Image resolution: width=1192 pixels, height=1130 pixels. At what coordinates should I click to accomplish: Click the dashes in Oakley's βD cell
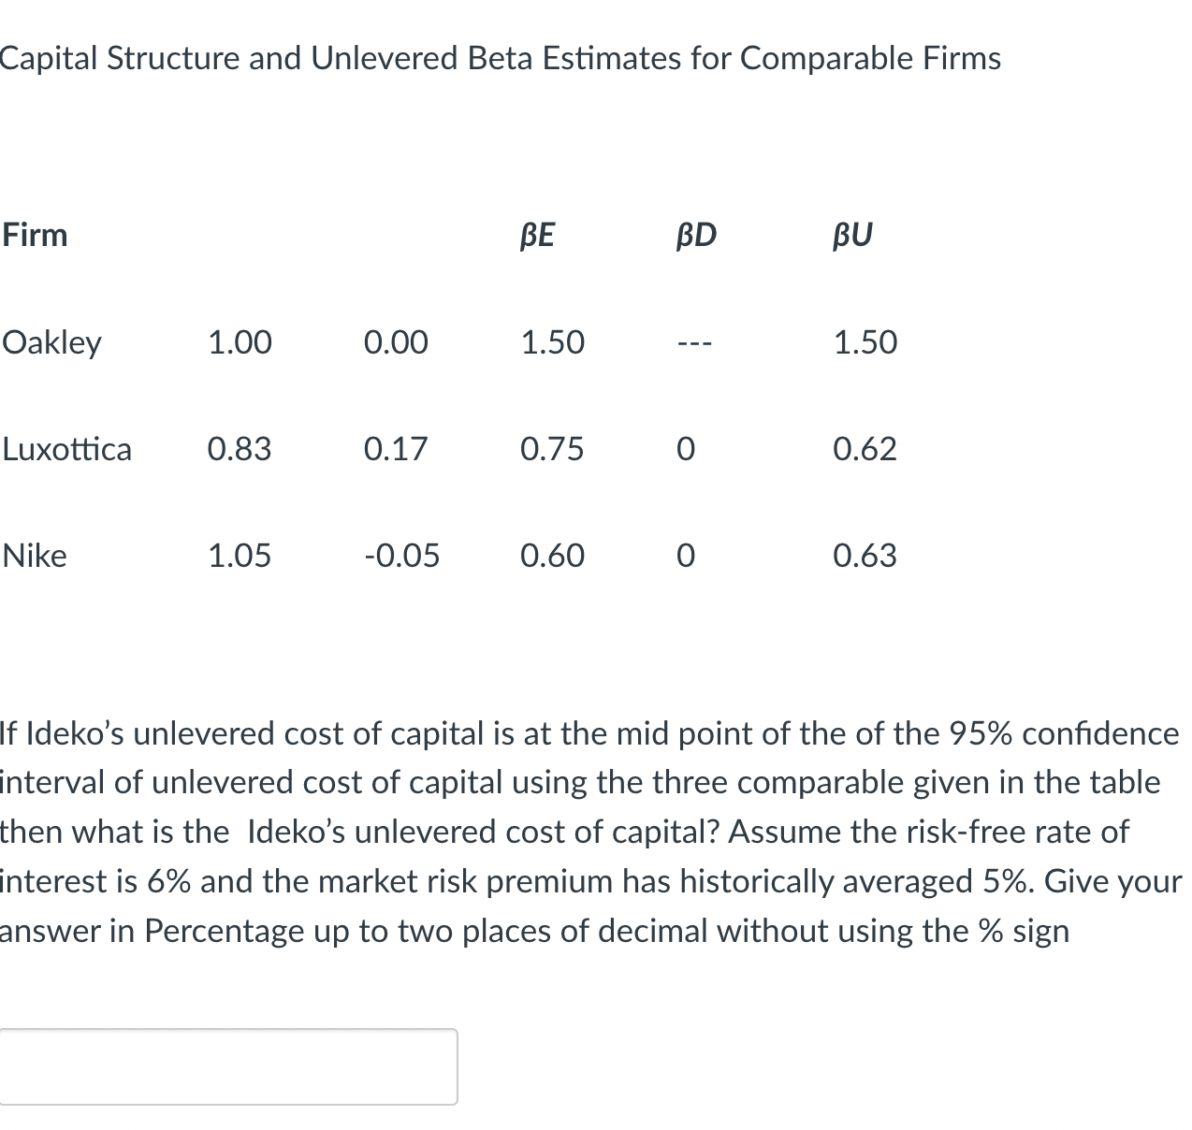click(x=695, y=342)
